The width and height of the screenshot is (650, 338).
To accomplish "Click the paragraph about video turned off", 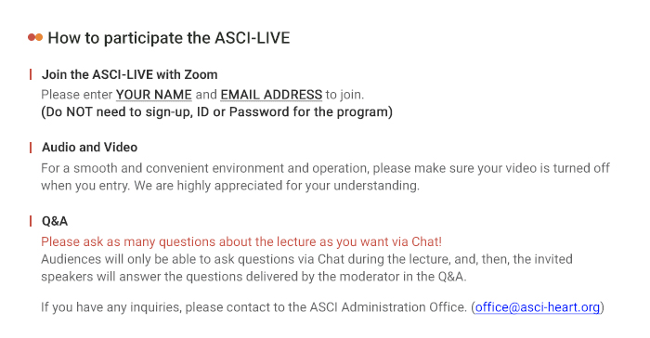I will point(325,176).
